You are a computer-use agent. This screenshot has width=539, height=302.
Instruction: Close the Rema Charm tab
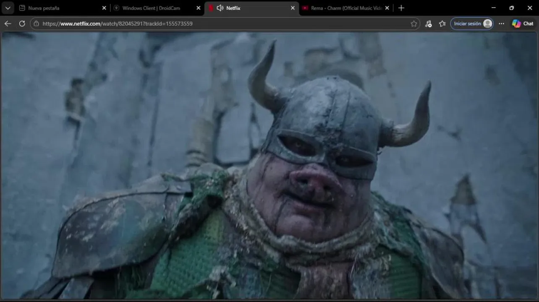[x=387, y=8]
